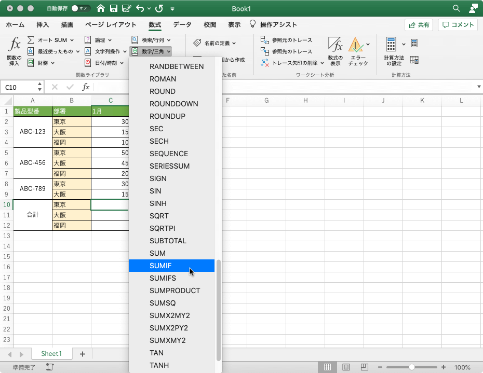Select SUMIFS from the function list
This screenshot has width=483, height=373.
tap(171, 278)
